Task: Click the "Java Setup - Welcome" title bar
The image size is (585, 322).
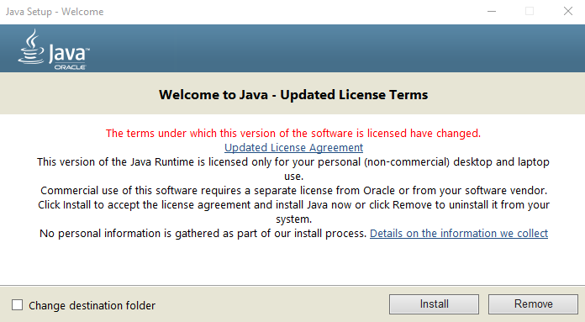Action: 55,12
